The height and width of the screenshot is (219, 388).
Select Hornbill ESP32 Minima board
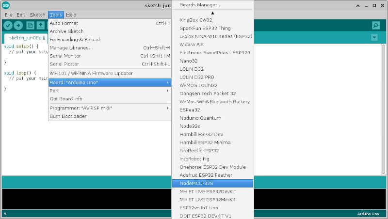pyautogui.click(x=212, y=142)
